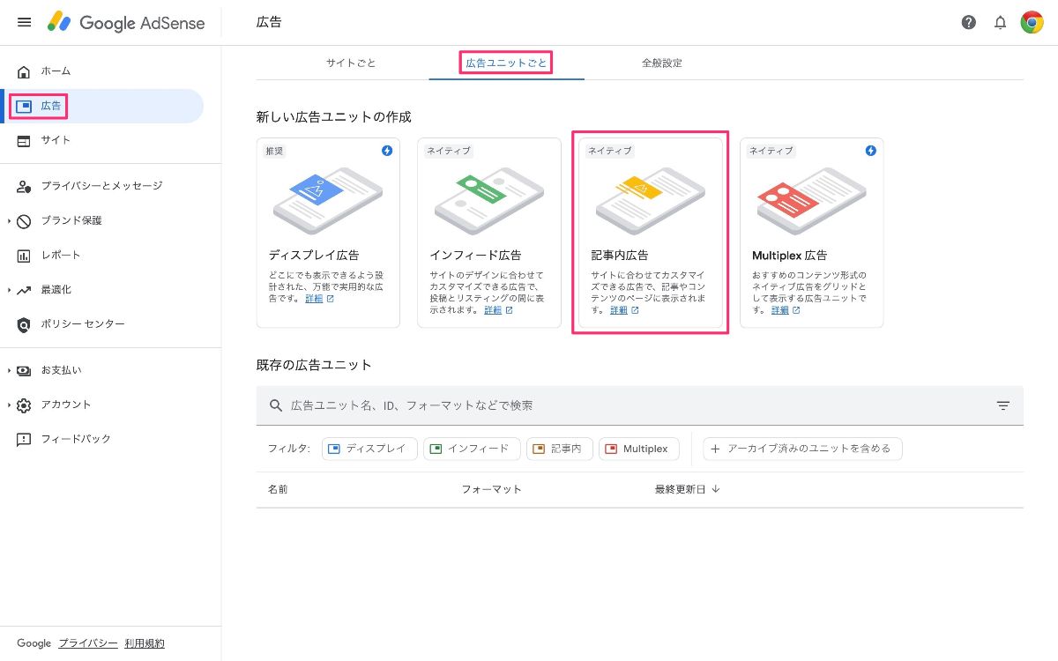Switch to the サイトごと tab
The height and width of the screenshot is (661, 1058).
351,63
